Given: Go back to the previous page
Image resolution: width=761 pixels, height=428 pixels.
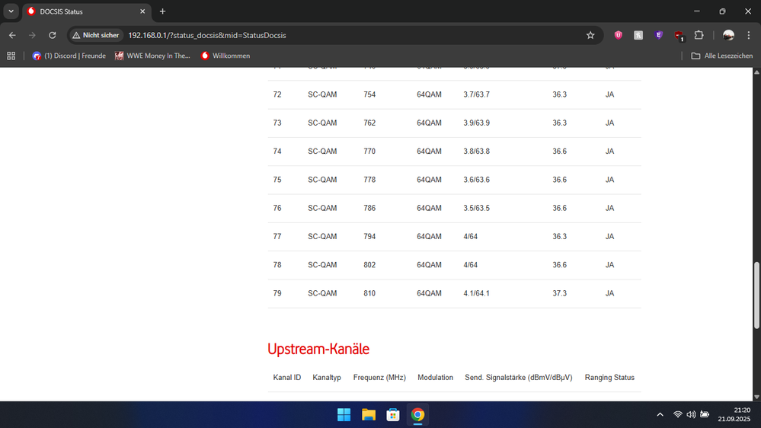Looking at the screenshot, I should click(12, 36).
